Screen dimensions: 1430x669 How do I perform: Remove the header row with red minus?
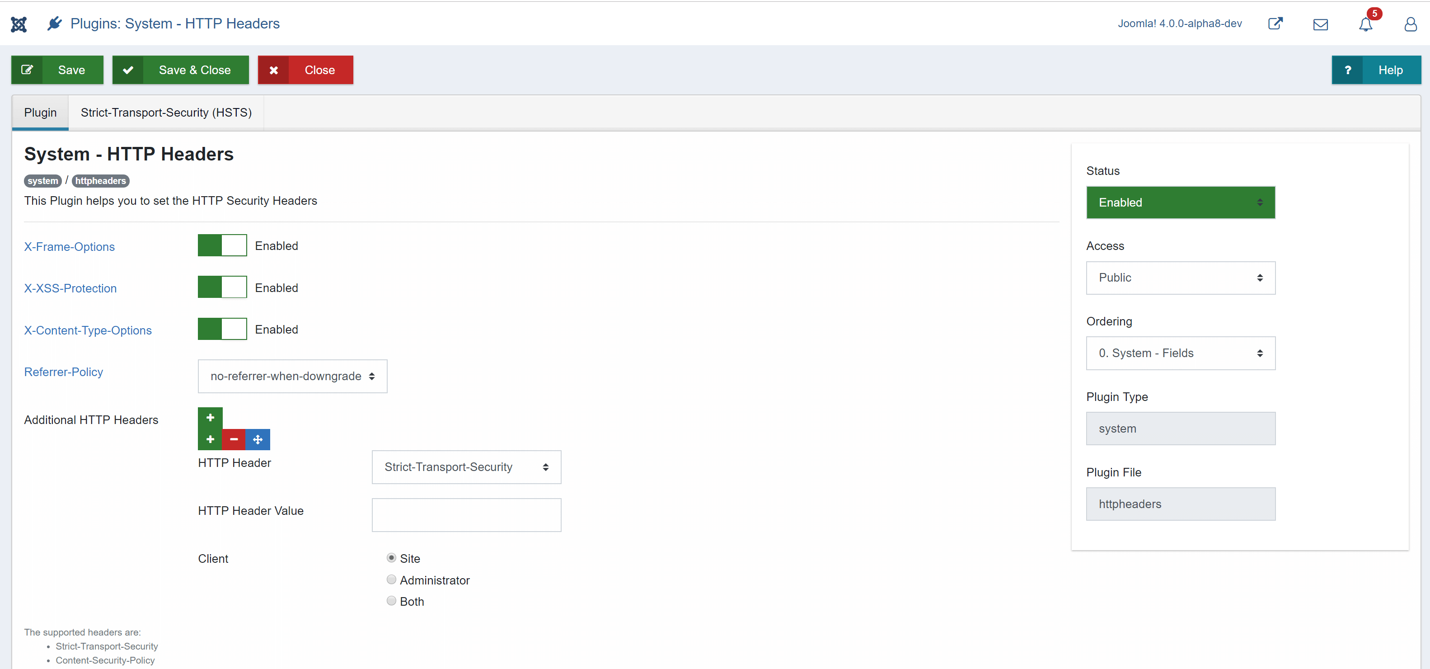point(234,439)
